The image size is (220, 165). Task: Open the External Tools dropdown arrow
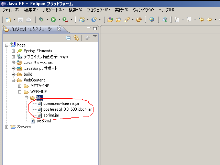coord(71,20)
